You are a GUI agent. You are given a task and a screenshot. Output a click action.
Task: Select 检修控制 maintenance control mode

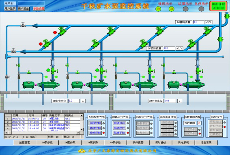(x=95, y=133)
